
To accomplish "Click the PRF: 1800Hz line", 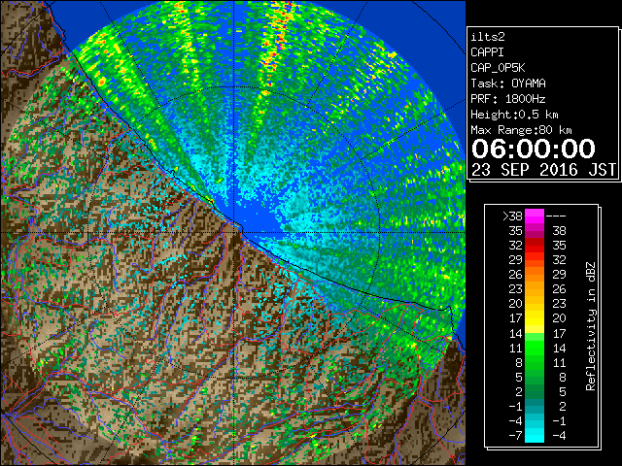I will pyautogui.click(x=508, y=99).
